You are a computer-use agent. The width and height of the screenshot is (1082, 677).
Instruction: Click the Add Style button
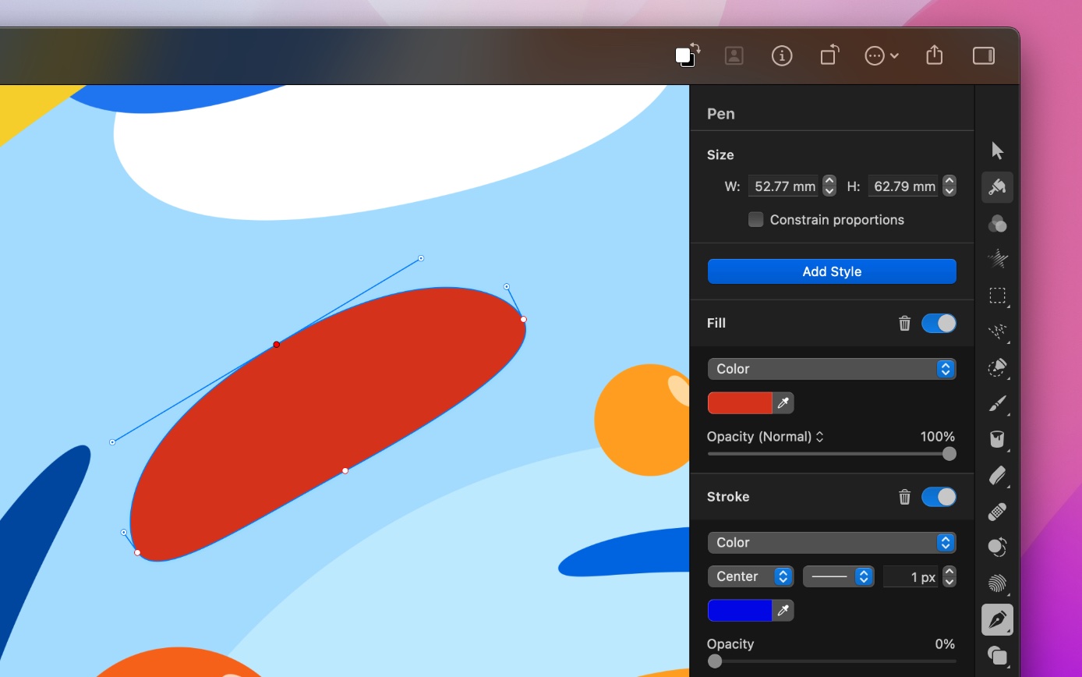point(832,271)
